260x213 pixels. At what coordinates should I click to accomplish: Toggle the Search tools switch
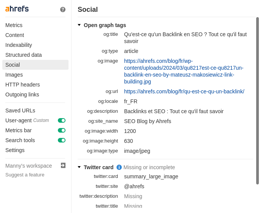62,140
